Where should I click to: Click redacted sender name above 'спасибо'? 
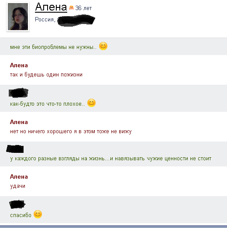(17, 204)
